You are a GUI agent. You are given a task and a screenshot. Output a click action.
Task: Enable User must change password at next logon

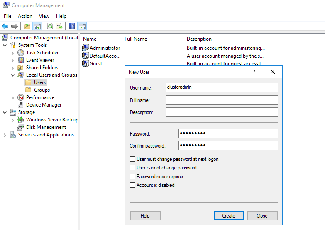click(133, 159)
